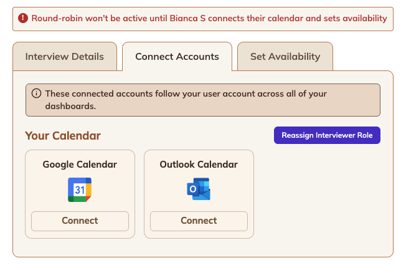401x268 pixels.
Task: Click the Outlook Calendar card title
Action: pos(199,165)
